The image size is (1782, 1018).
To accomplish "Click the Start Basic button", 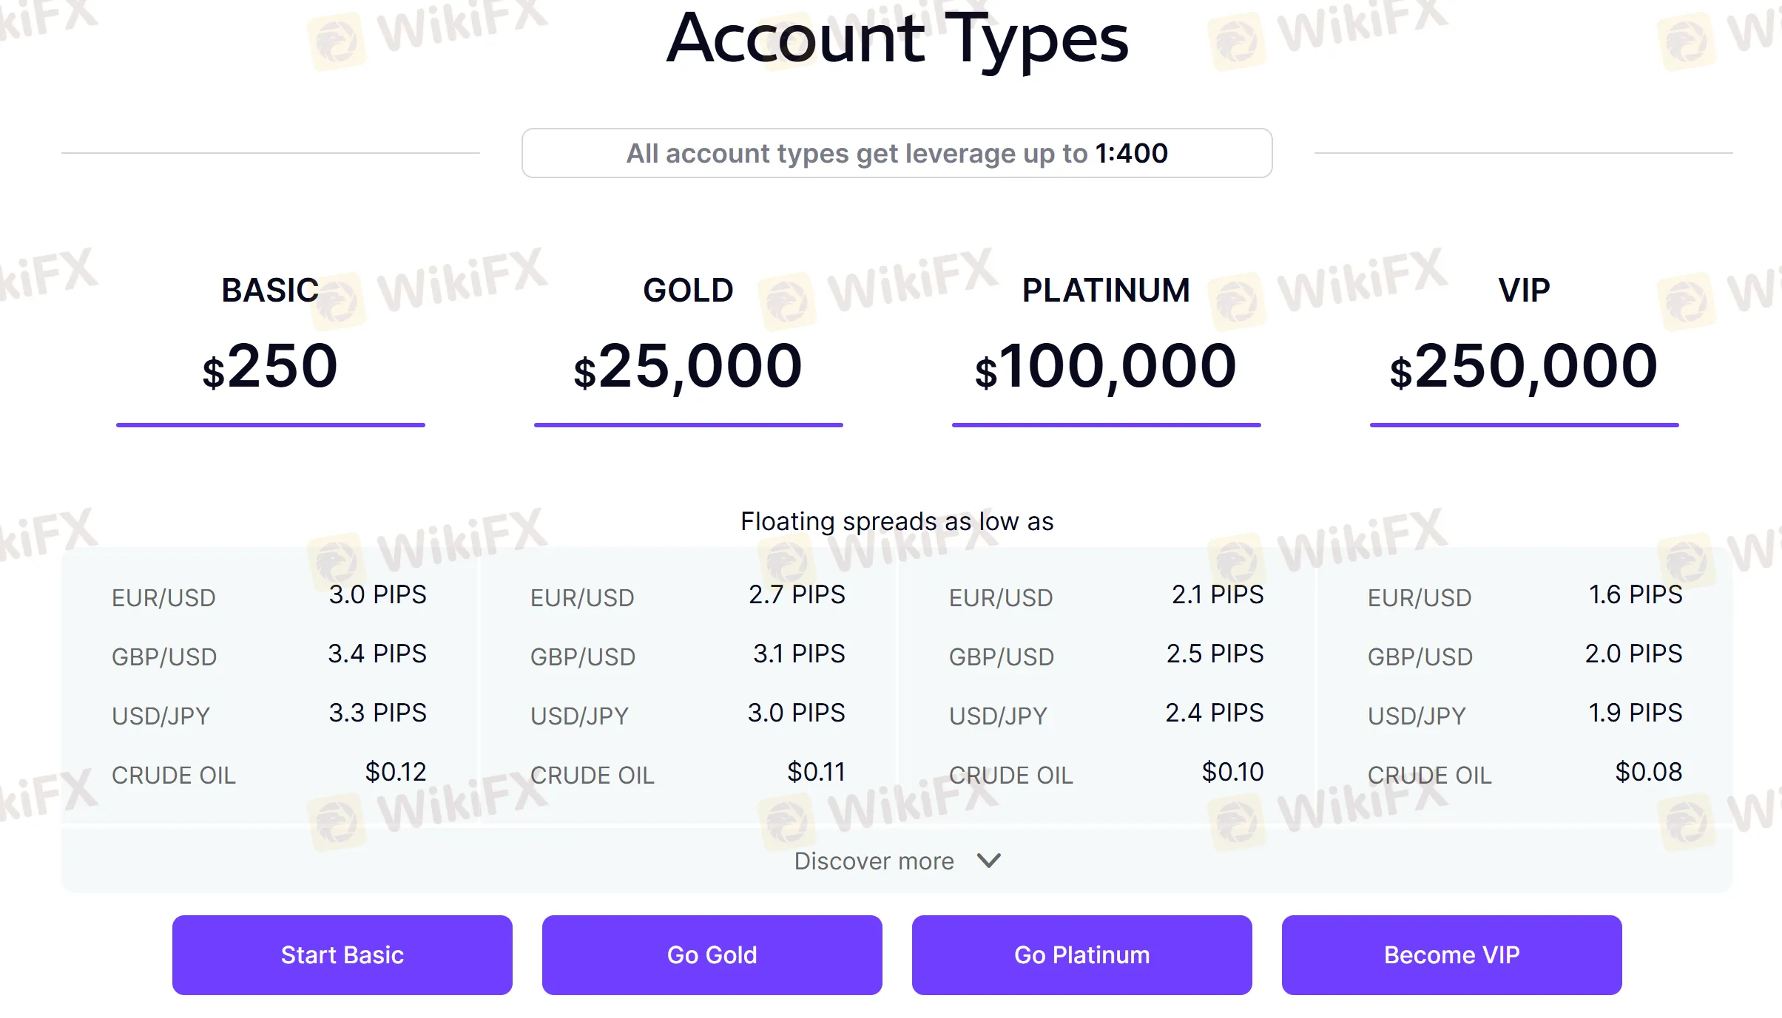I will pos(341,954).
